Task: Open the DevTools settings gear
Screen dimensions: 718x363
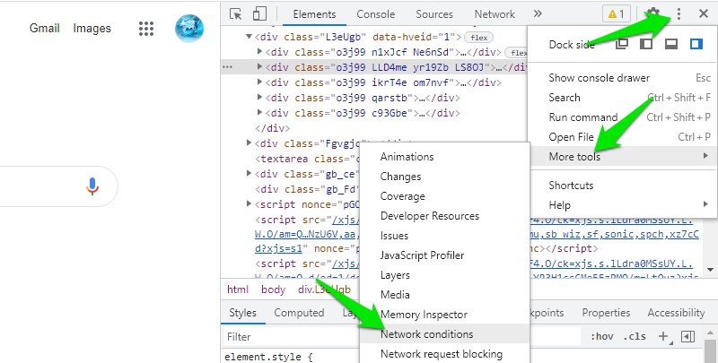Action: pyautogui.click(x=653, y=13)
